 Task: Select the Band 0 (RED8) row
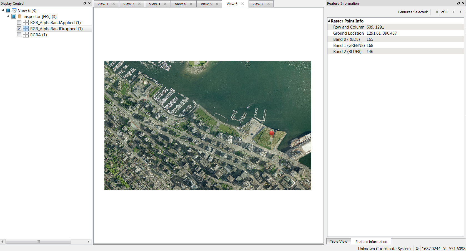[396, 39]
